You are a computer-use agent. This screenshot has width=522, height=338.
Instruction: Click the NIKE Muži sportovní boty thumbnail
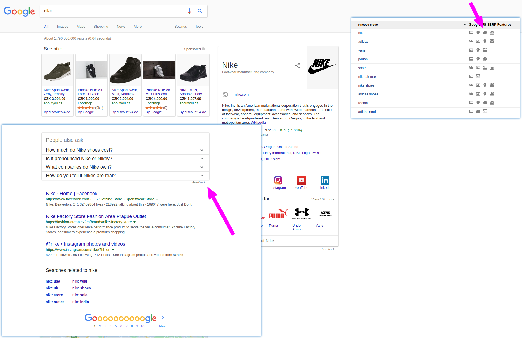[x=193, y=70]
